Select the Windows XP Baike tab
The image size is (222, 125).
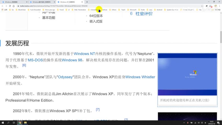70,2
